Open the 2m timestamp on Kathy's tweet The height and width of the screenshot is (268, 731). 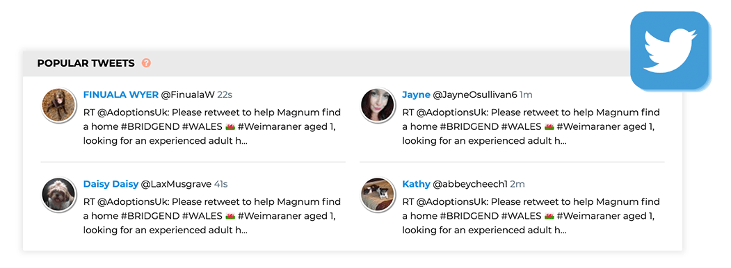click(517, 184)
